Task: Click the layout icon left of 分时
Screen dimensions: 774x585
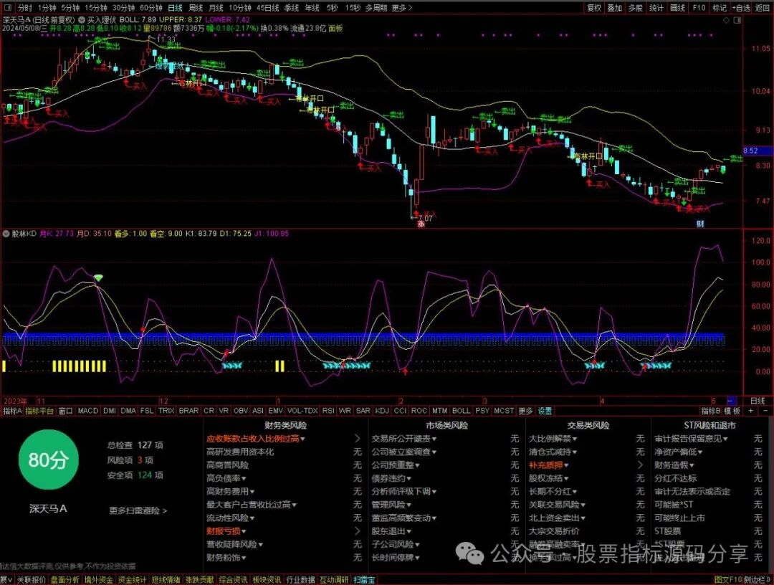Action: (x=7, y=8)
